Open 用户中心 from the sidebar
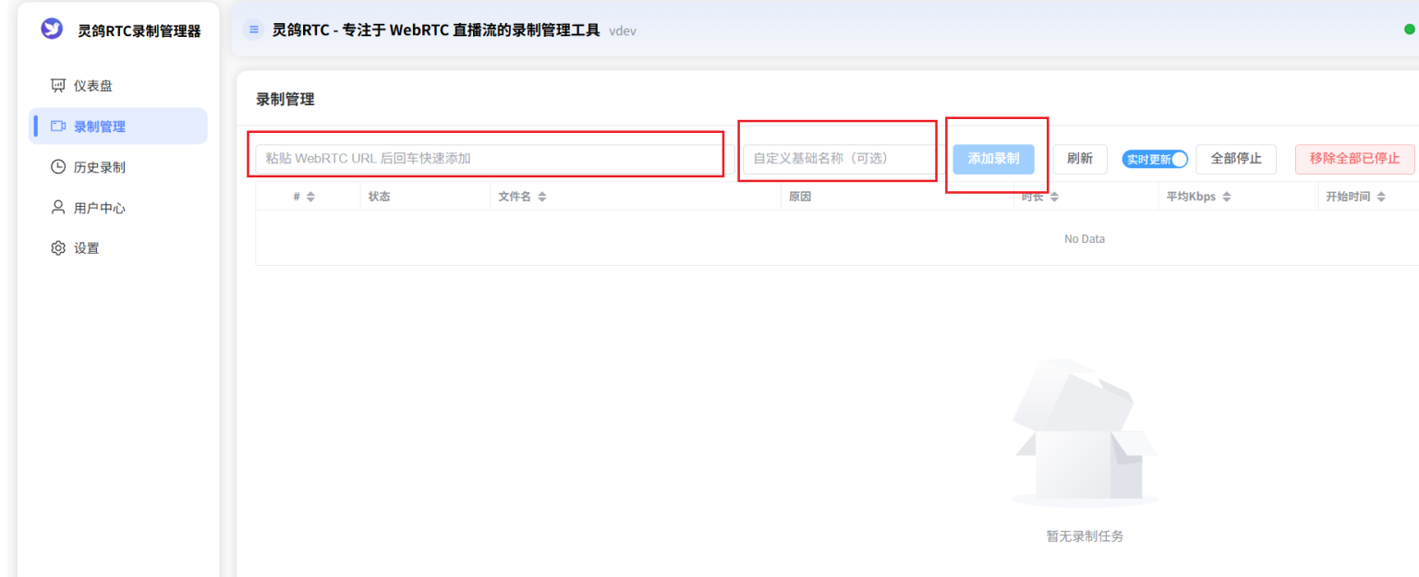 [x=100, y=208]
